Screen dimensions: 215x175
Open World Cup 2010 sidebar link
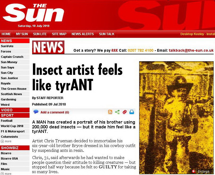(x=12, y=126)
